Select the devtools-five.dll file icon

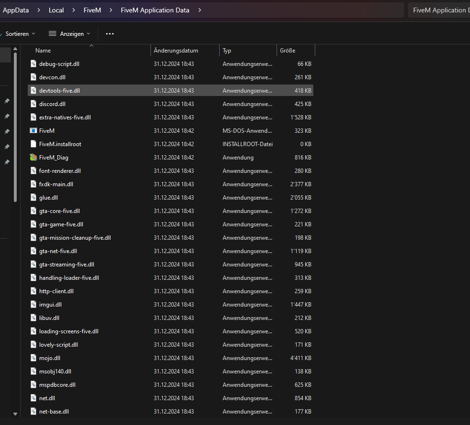pos(33,90)
